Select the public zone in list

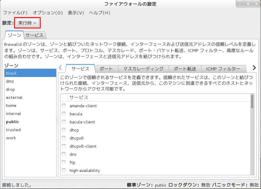[x=13, y=122]
